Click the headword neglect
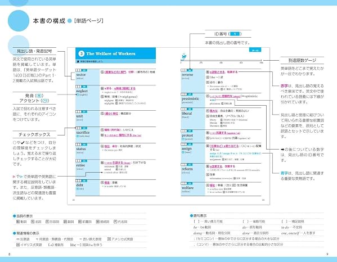 [82, 91]
